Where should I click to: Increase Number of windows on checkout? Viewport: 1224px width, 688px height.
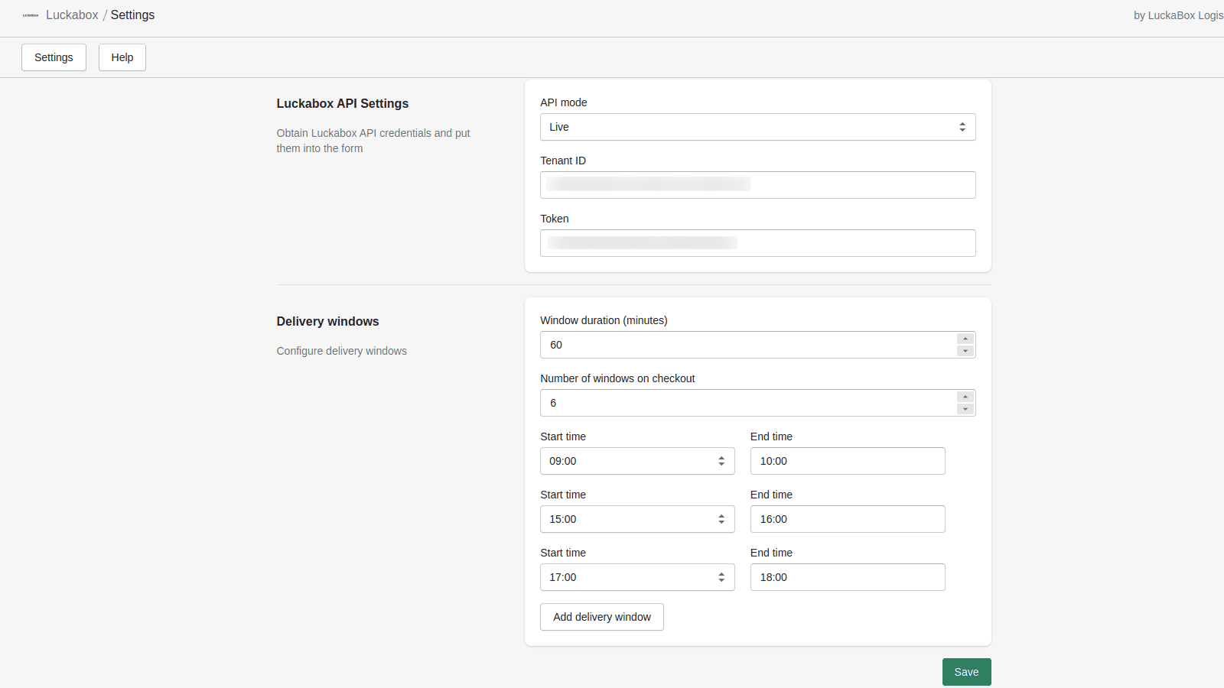tap(965, 398)
